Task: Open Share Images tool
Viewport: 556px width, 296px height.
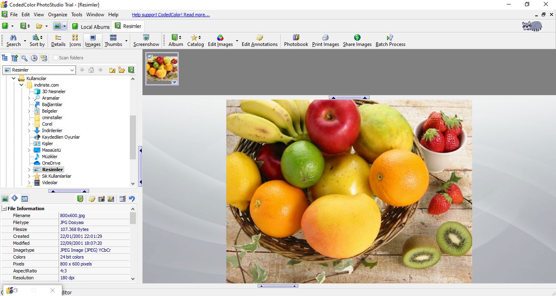Action: tap(357, 41)
